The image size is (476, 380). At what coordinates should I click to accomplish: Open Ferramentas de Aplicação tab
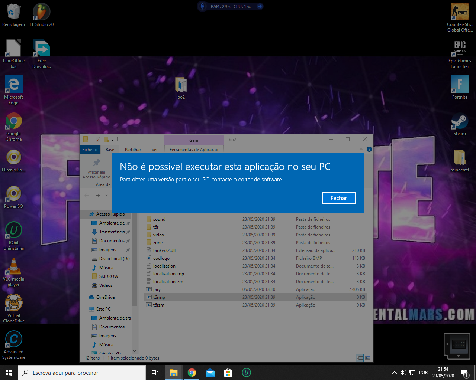tap(194, 150)
